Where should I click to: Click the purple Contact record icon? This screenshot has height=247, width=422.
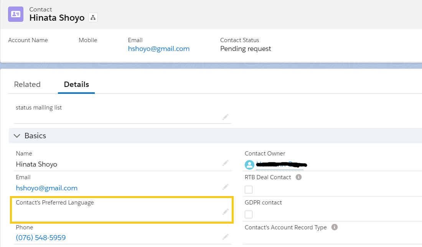pyautogui.click(x=16, y=14)
